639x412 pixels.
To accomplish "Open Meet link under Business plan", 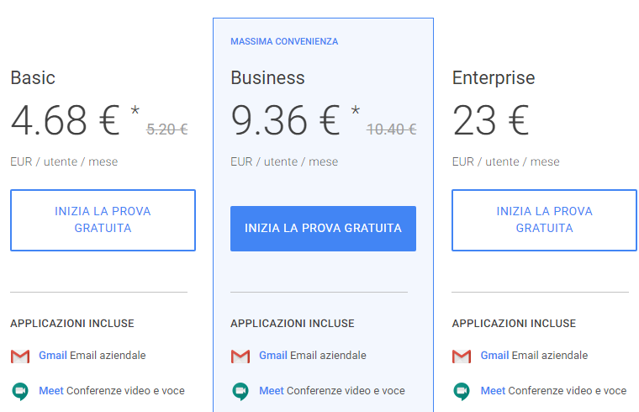I will [271, 391].
